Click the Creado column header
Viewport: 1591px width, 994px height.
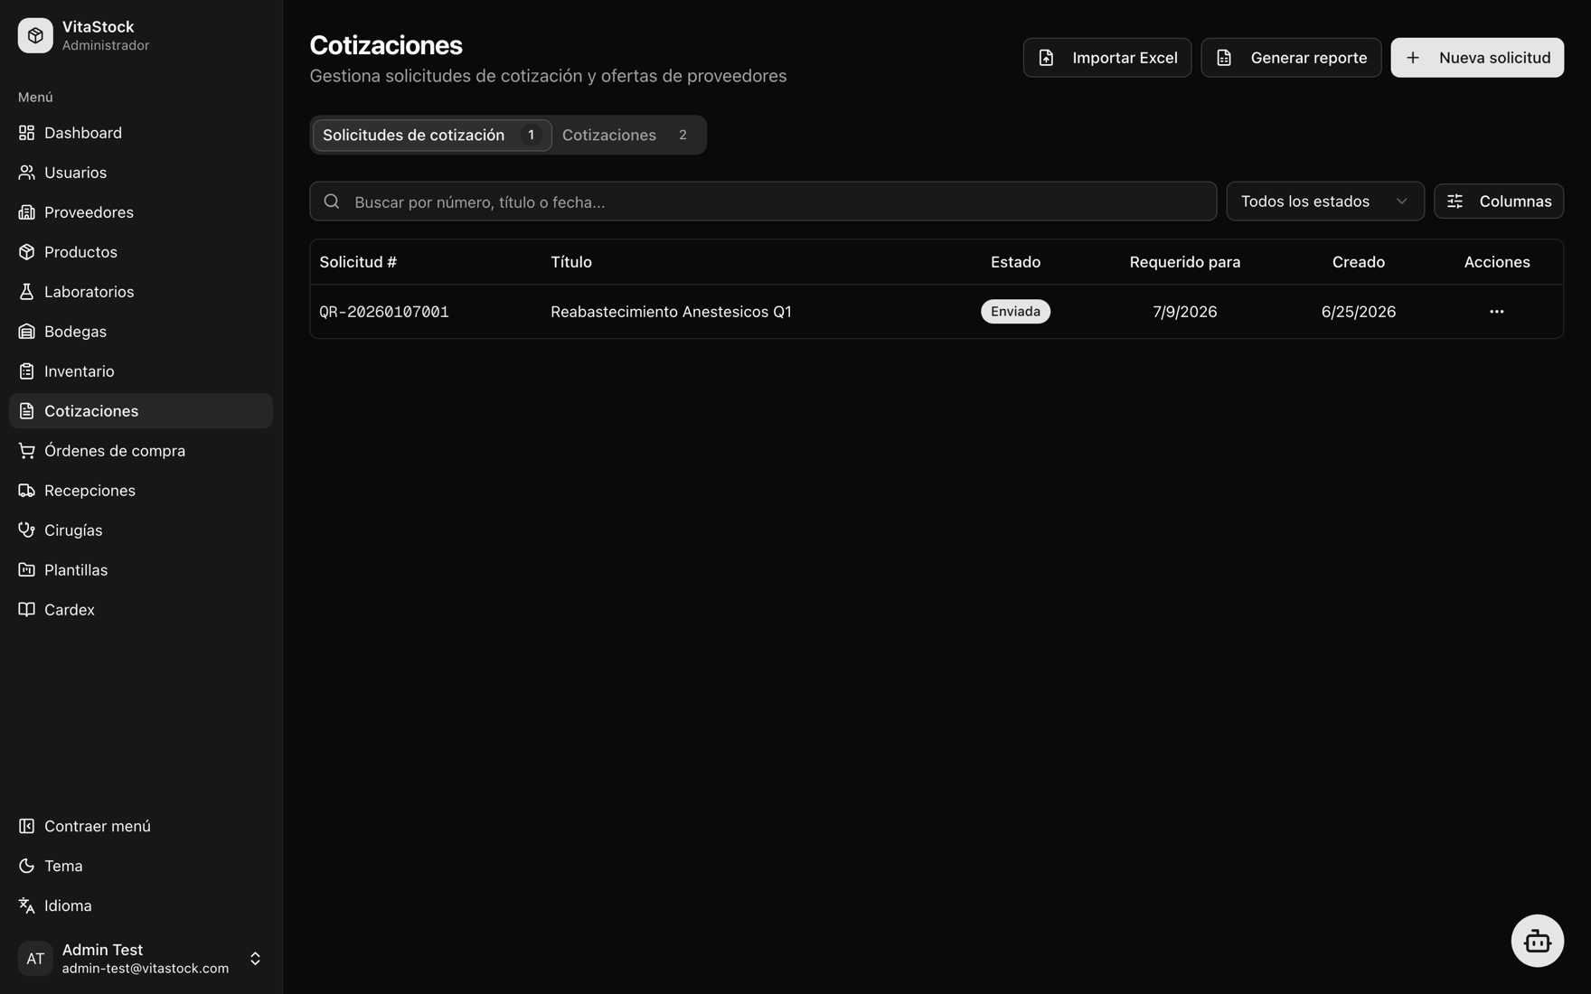[1358, 262]
